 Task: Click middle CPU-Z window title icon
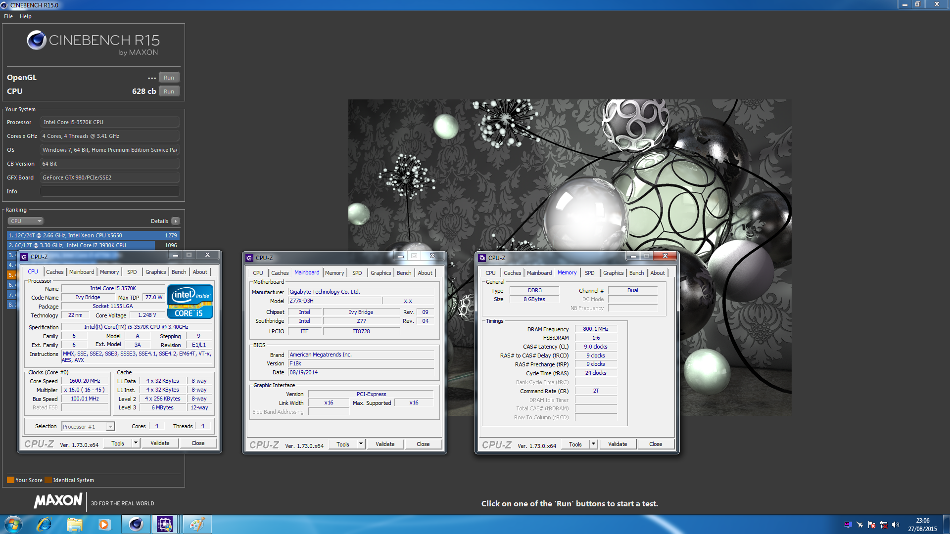tap(249, 258)
